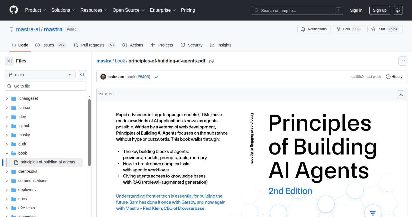Image resolution: width=412 pixels, height=217 pixels.
Task: Expand the .changeset folder chevron
Action: pyautogui.click(x=7, y=98)
